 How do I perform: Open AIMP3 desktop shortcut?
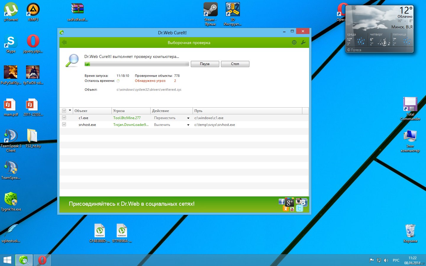33,12
